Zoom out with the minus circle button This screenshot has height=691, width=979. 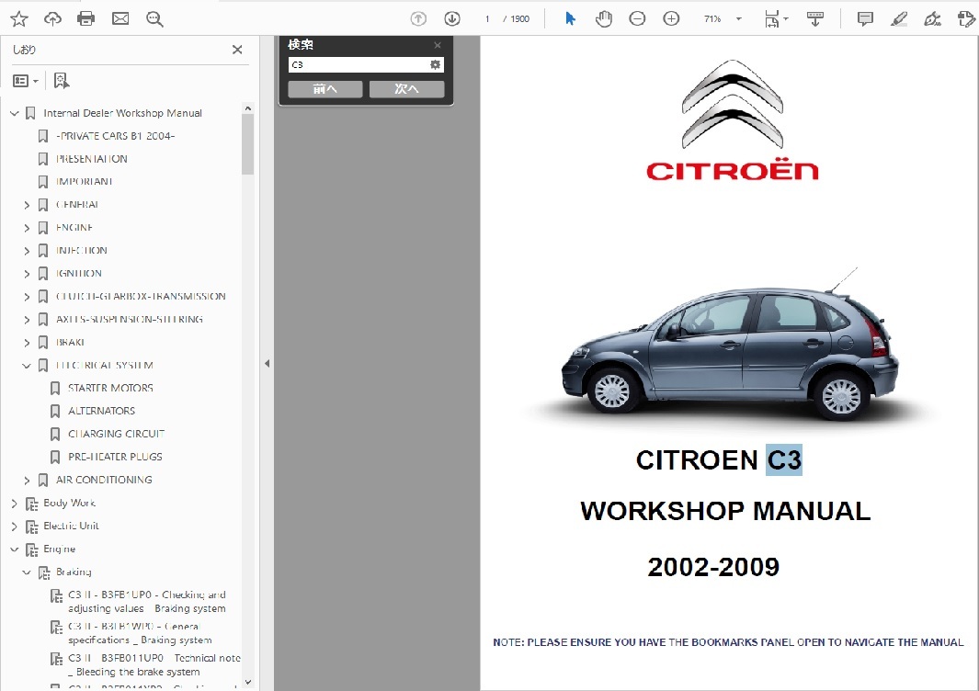637,18
